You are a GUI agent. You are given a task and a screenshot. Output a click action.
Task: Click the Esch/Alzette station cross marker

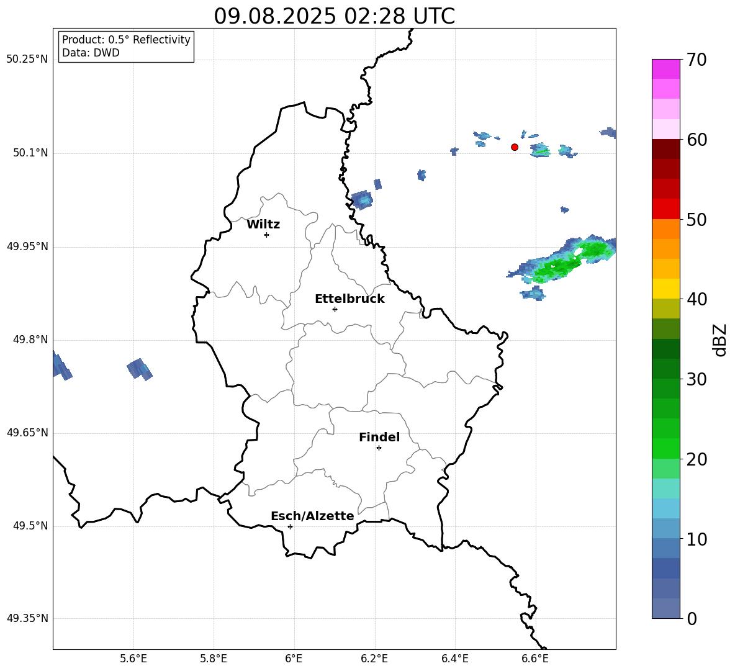290,526
